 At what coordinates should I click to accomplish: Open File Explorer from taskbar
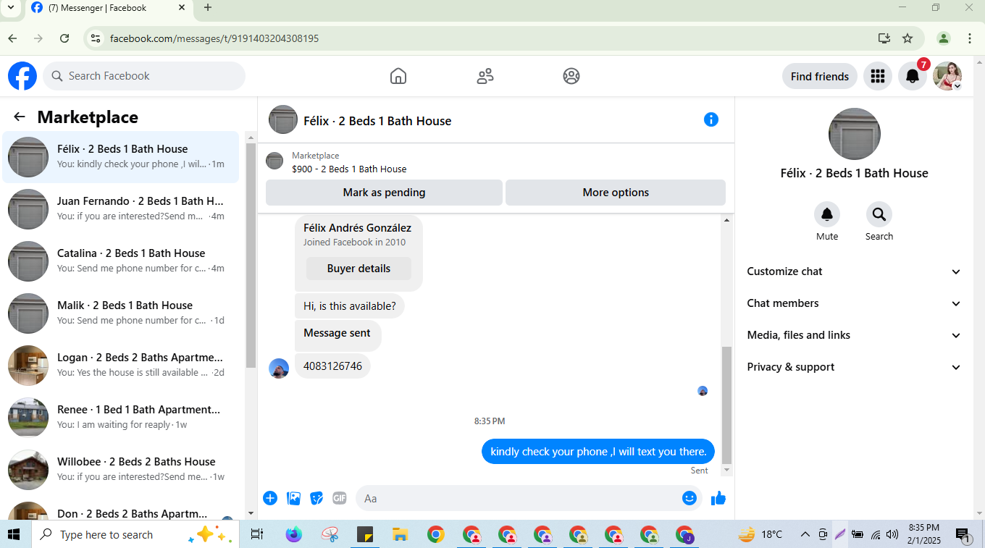click(x=400, y=535)
